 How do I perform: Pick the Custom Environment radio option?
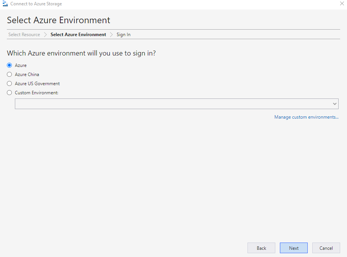point(9,93)
